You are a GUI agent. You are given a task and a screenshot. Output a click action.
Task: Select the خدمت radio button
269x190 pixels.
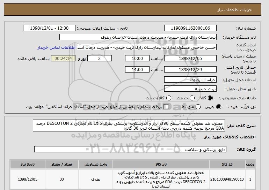[192, 98]
